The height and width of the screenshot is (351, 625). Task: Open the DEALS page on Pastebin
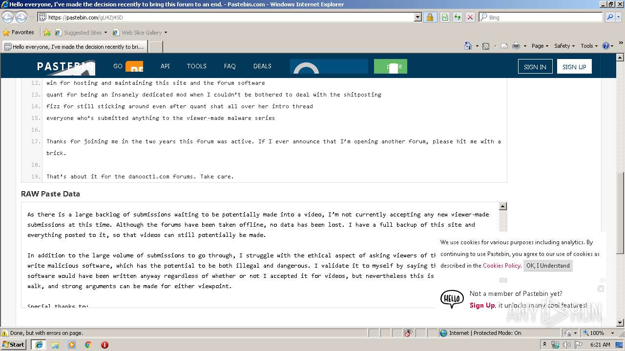(x=262, y=66)
